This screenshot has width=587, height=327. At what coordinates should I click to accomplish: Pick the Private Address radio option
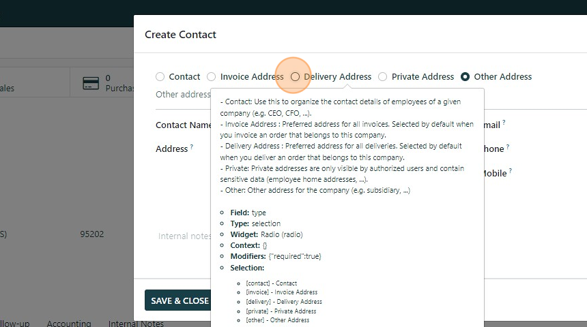coord(382,77)
